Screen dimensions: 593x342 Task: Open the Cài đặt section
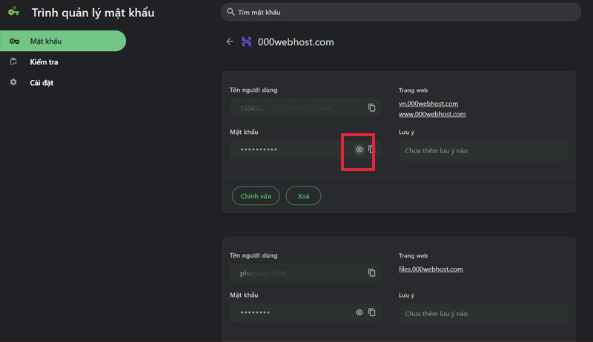pyautogui.click(x=42, y=83)
